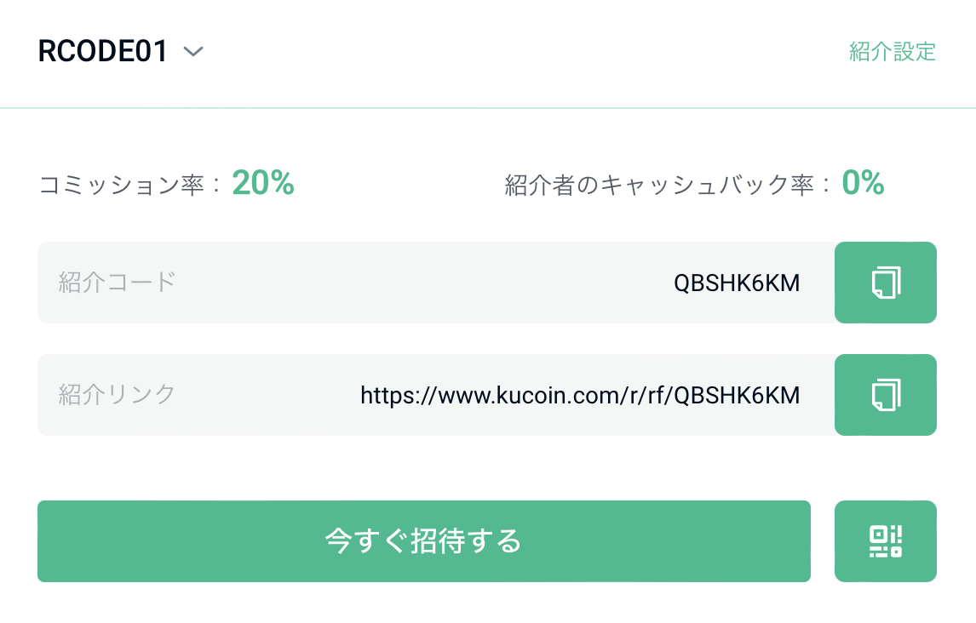Click the コミッション率 label
The image size is (976, 623).
(x=122, y=185)
